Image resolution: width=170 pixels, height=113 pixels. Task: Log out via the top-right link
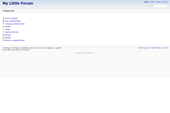coord(165,2)
